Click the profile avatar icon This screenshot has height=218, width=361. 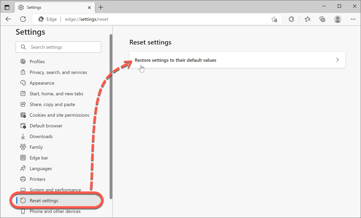point(337,19)
